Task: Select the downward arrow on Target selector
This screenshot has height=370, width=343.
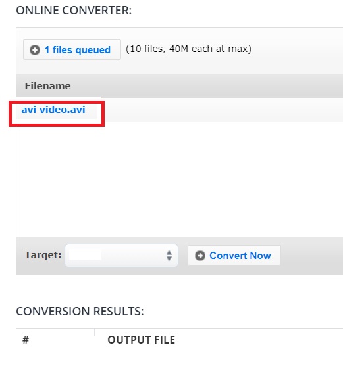Action: pyautogui.click(x=169, y=259)
